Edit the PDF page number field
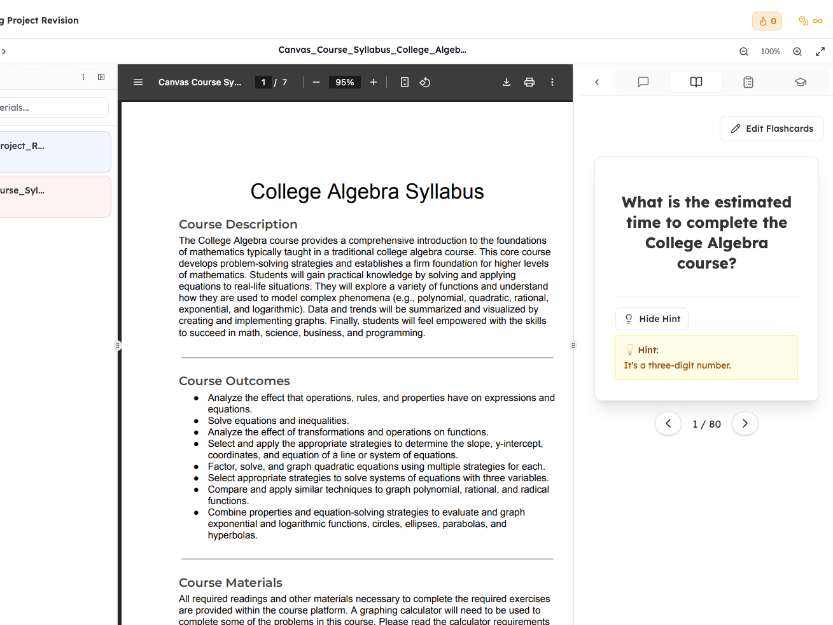 pos(263,82)
